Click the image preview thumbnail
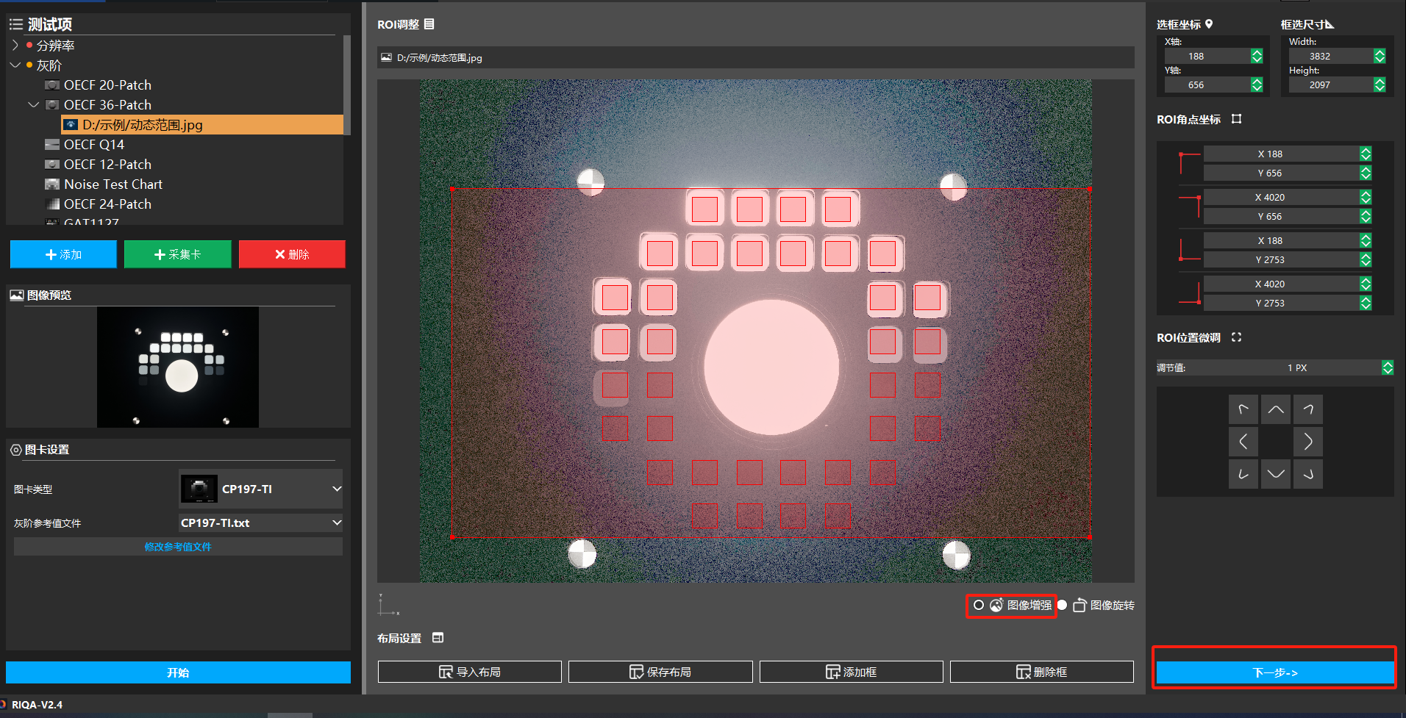The width and height of the screenshot is (1406, 718). tap(178, 367)
